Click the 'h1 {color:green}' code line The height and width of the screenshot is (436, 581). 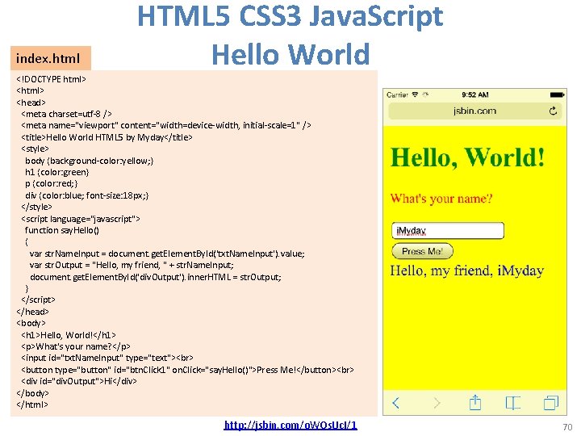[x=57, y=172]
